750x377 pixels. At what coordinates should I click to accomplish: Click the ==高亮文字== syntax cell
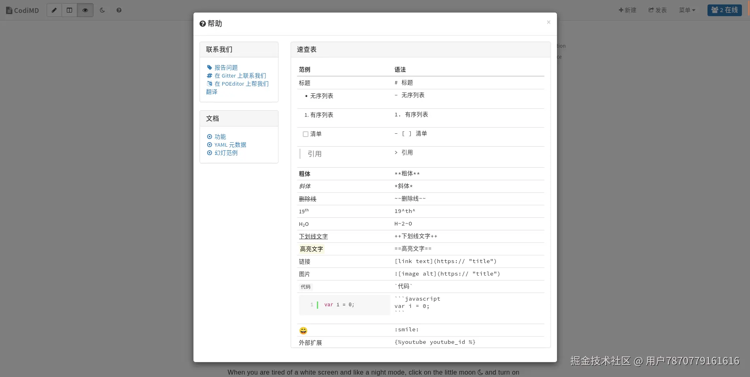coord(413,249)
